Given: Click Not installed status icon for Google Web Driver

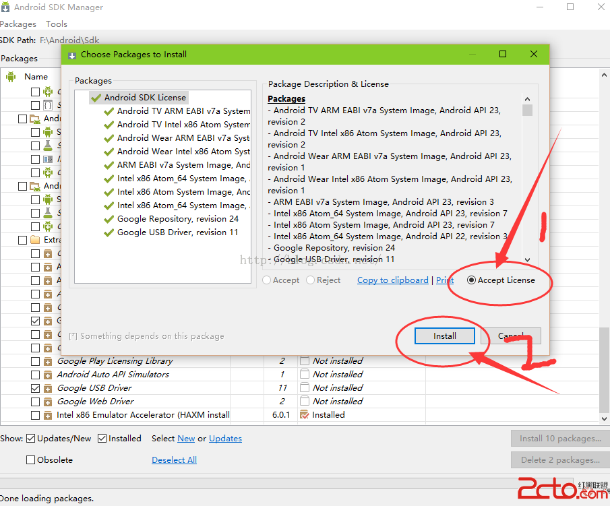Looking at the screenshot, I should 305,401.
